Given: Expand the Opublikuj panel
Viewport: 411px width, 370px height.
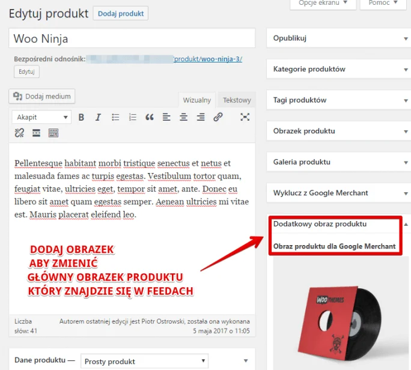Looking at the screenshot, I should coord(406,38).
